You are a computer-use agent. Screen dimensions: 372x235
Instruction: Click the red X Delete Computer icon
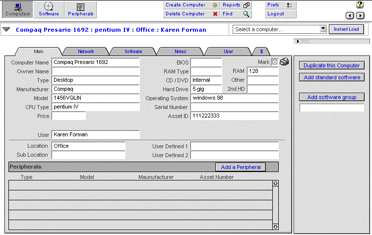[x=215, y=14]
